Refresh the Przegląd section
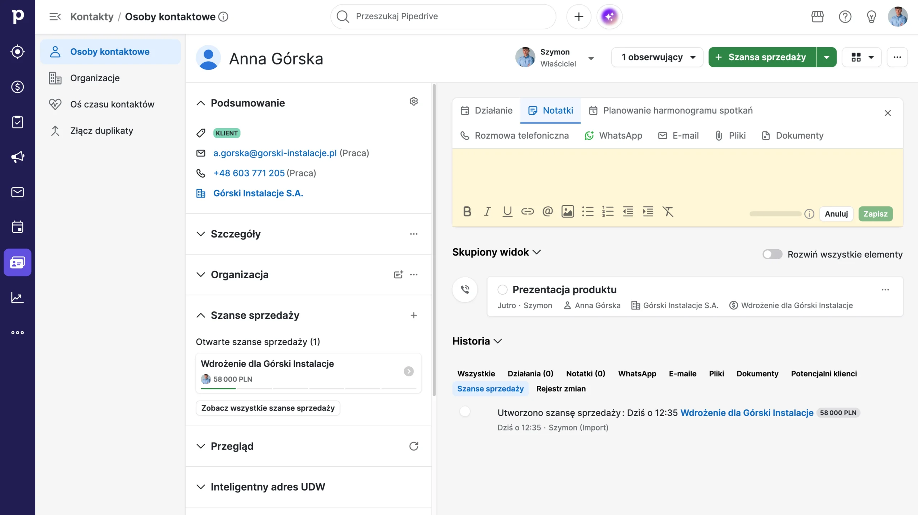The height and width of the screenshot is (515, 918). 413,446
